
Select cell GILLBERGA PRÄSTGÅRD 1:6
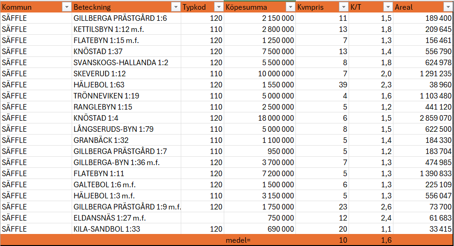tap(126, 18)
